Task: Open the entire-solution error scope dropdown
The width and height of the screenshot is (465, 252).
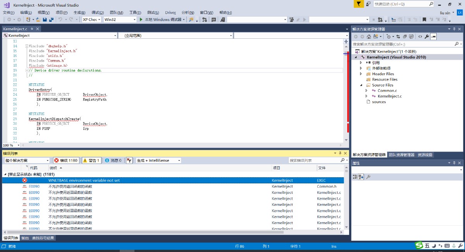Action: [27, 160]
